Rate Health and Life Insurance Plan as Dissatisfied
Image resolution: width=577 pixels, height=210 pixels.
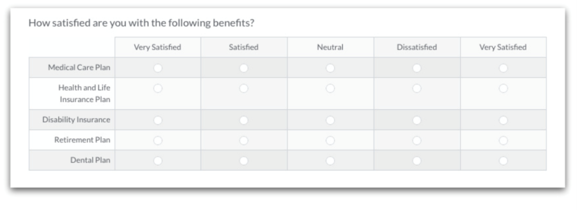[x=416, y=88]
